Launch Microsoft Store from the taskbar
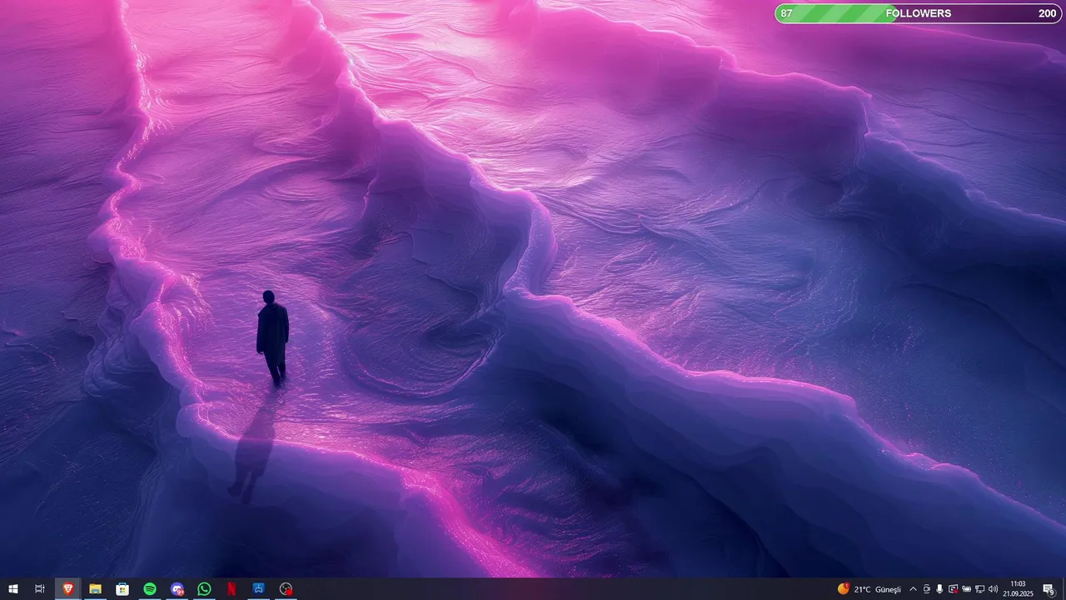Image resolution: width=1066 pixels, height=600 pixels. point(122,589)
